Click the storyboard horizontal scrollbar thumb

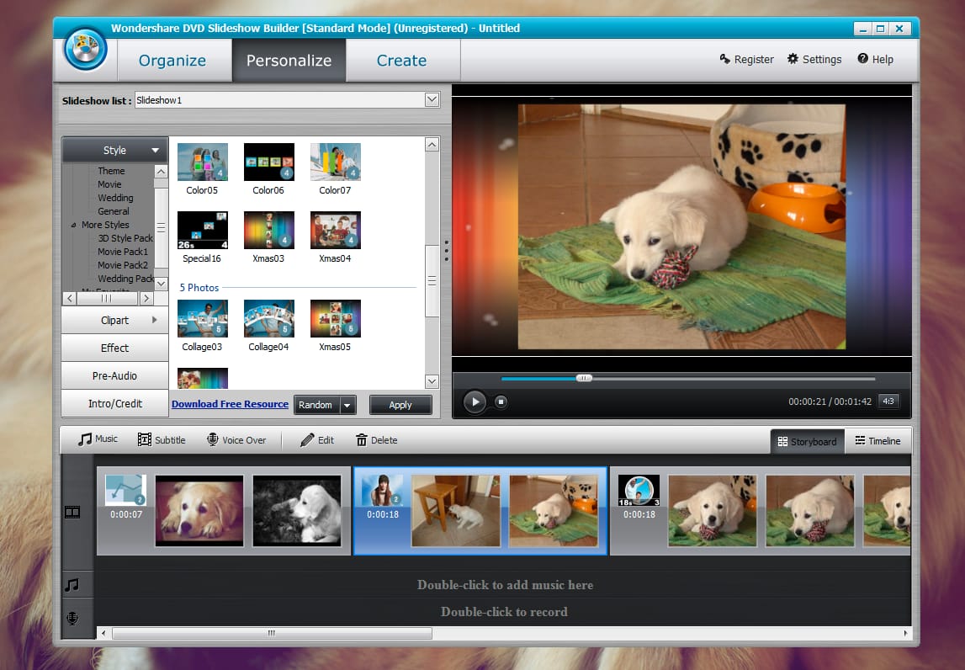[x=272, y=632]
